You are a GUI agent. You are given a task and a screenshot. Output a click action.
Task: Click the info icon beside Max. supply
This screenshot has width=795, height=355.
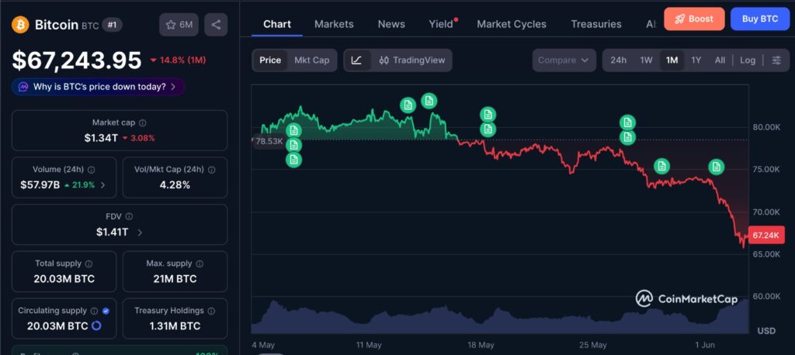pyautogui.click(x=200, y=264)
